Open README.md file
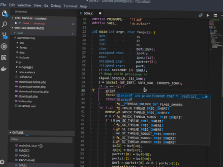 (27, 106)
